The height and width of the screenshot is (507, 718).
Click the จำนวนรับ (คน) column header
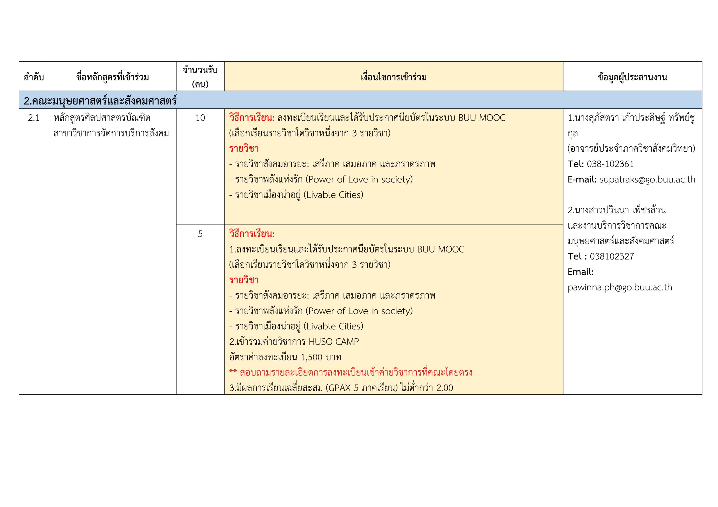200,77
